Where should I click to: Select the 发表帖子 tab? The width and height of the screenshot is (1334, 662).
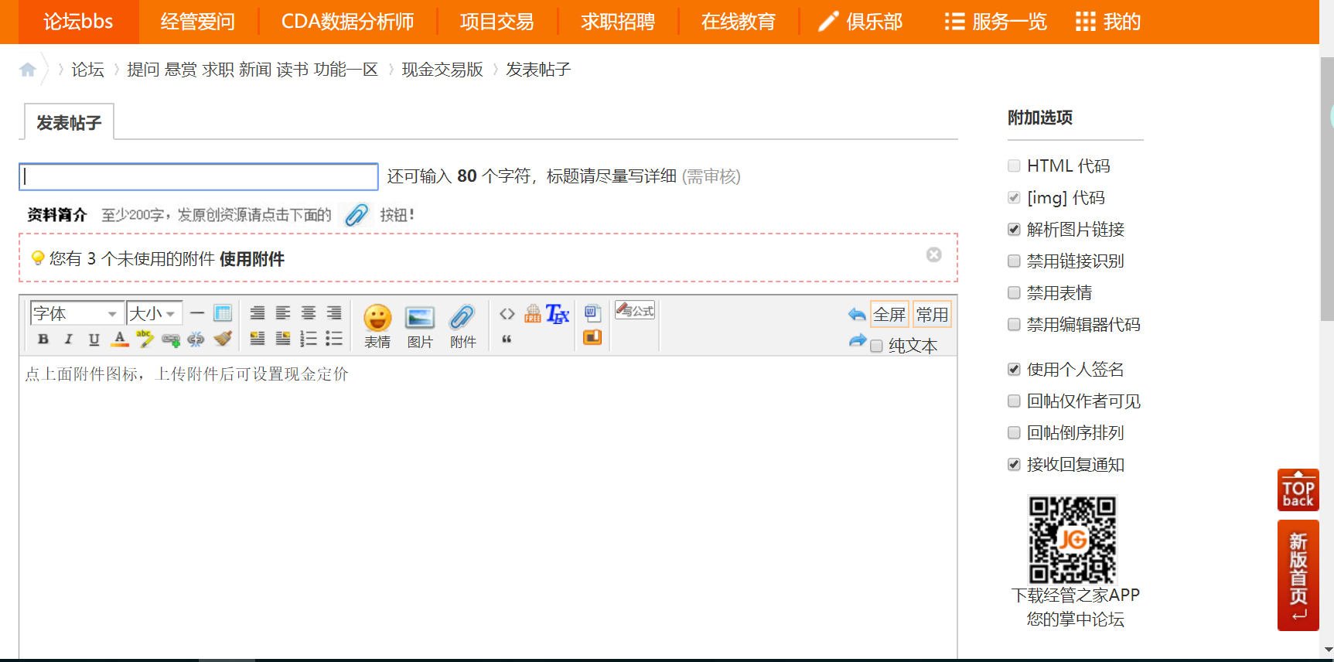[69, 122]
